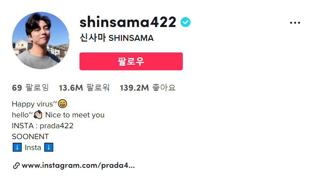The height and width of the screenshot is (178, 309).
Task: View the 13.6M 팔로워 followers list
Action: pos(84,88)
